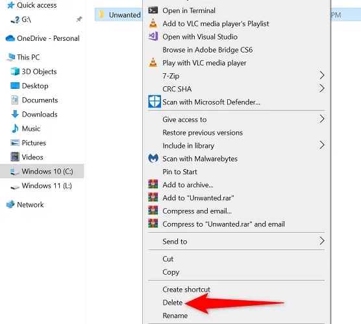Click the Terminal icon beside Open in Terminal
The image size is (361, 324).
click(x=153, y=10)
